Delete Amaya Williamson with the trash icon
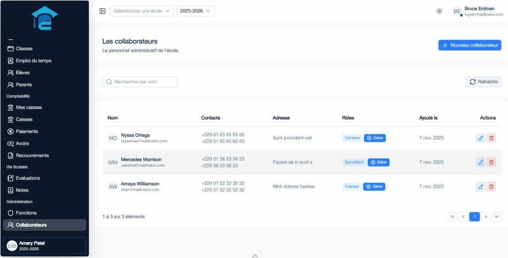The height and width of the screenshot is (258, 508). click(491, 187)
